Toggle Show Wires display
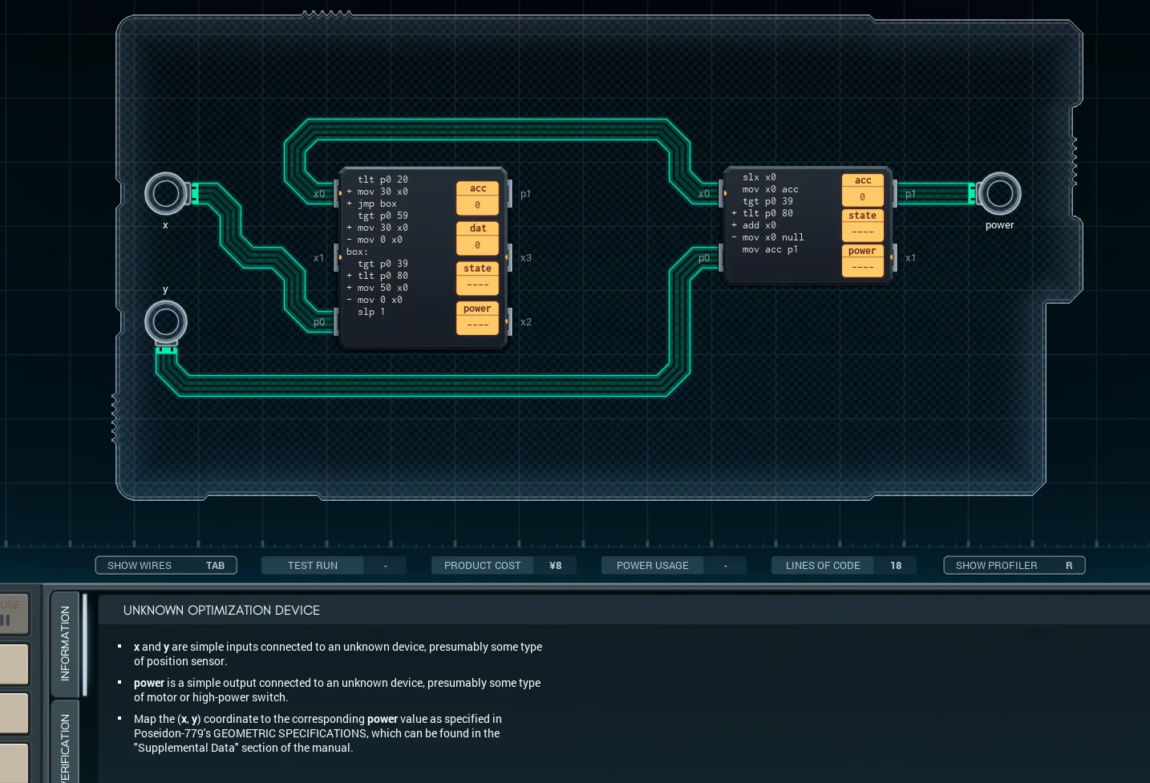 click(165, 565)
